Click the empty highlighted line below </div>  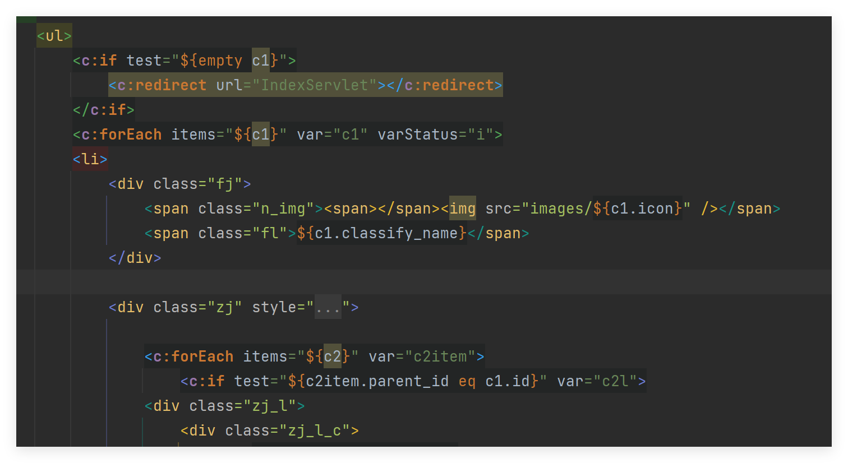pos(424,283)
